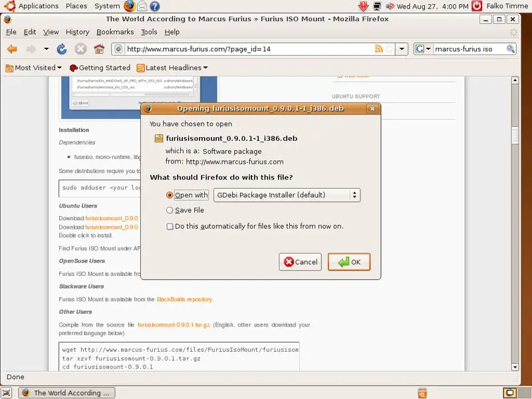Viewport: 532px width, 399px height.
Task: Click the page scrollbar up arrow
Action: [515, 80]
